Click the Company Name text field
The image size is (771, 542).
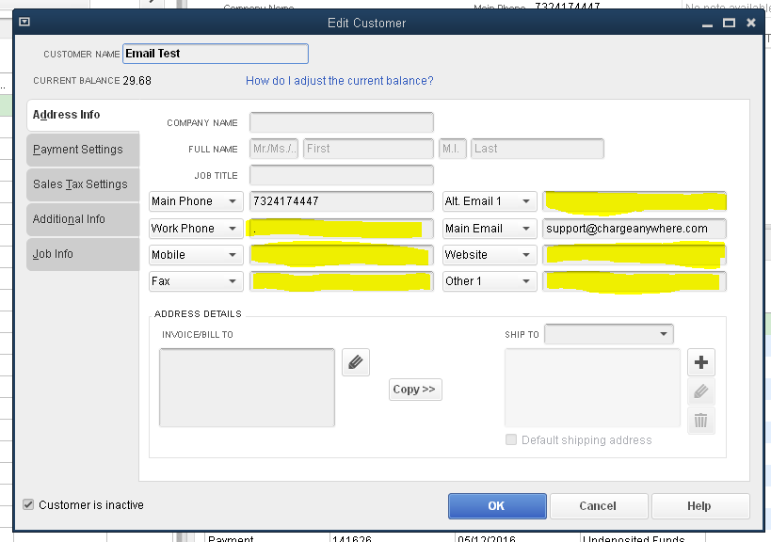pos(341,122)
